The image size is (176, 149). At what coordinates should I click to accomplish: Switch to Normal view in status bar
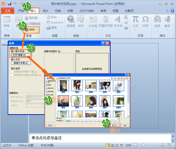pyautogui.click(x=108, y=145)
